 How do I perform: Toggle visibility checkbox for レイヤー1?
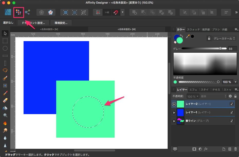pos(232,113)
